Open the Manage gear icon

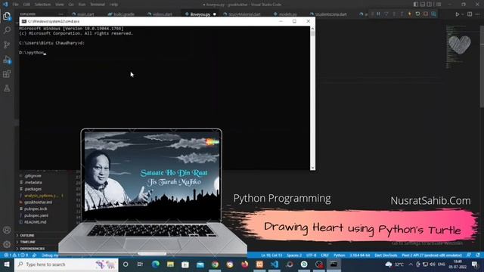pyautogui.click(x=7, y=245)
